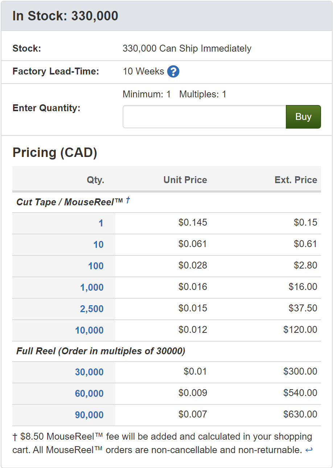
Task: Click the Qty. column header
Action: 95,180
